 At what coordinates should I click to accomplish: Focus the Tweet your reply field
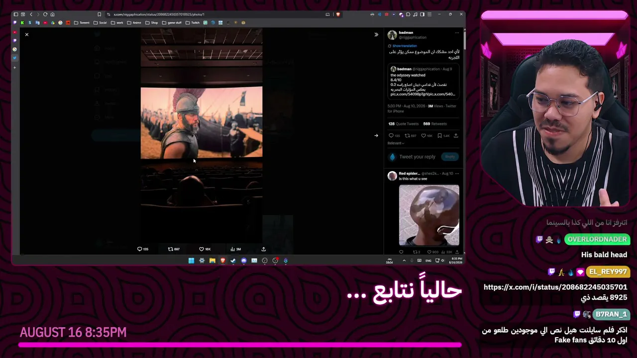pyautogui.click(x=417, y=157)
